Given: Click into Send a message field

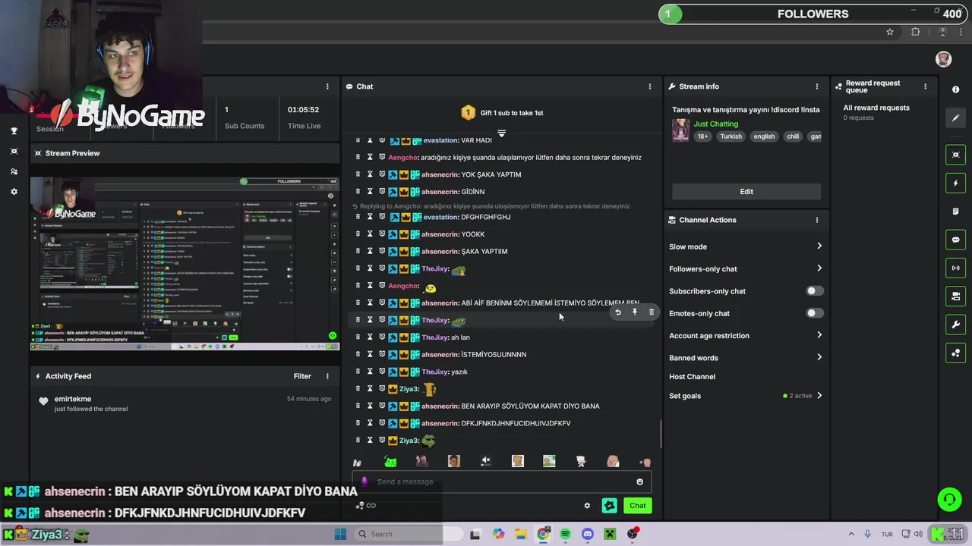Looking at the screenshot, I should (x=501, y=482).
